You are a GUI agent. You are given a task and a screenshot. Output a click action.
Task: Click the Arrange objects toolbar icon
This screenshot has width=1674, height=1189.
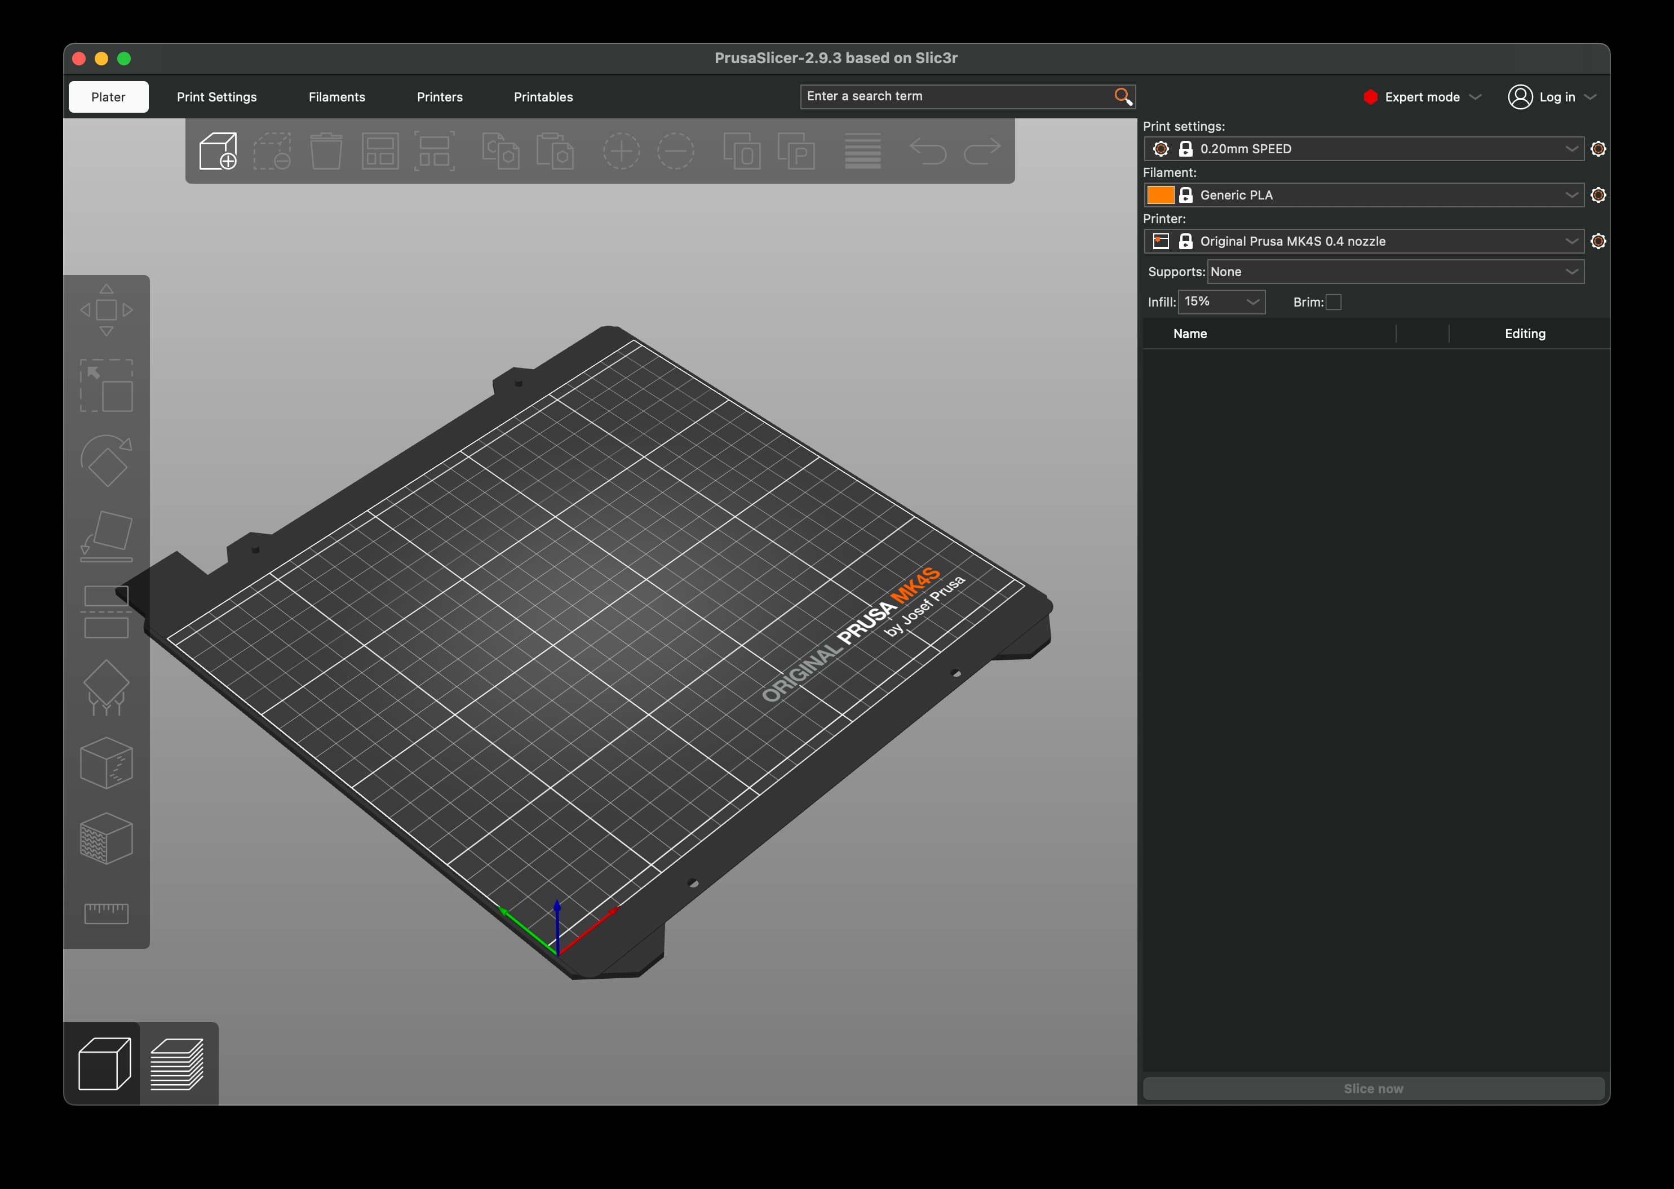pos(380,151)
